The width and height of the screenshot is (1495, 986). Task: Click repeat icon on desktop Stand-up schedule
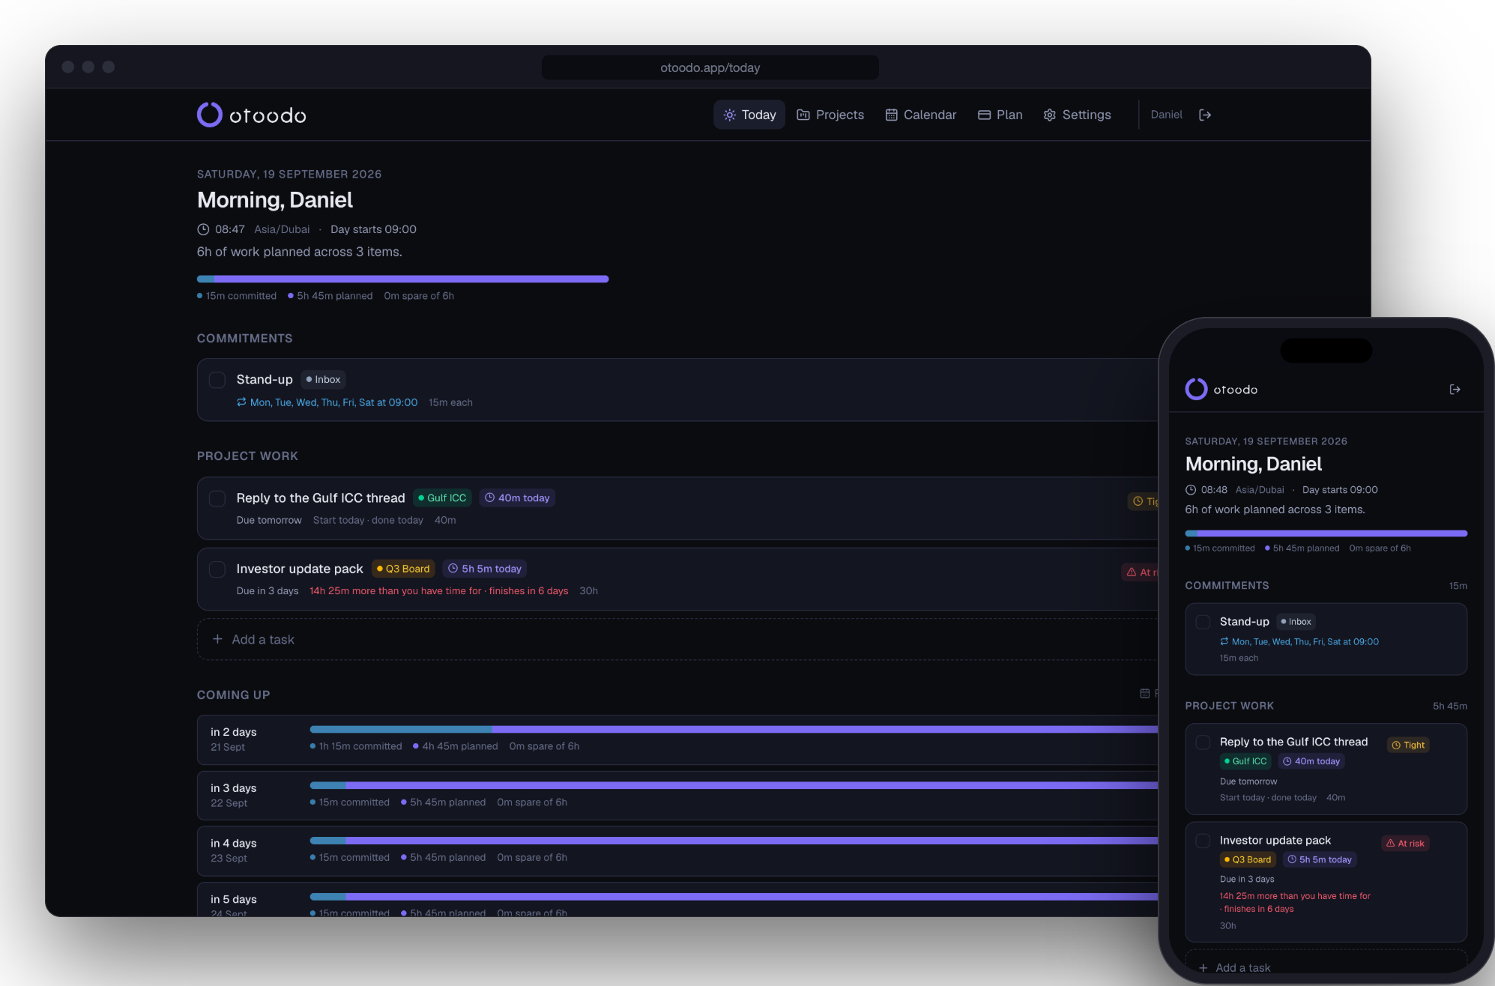pos(241,402)
